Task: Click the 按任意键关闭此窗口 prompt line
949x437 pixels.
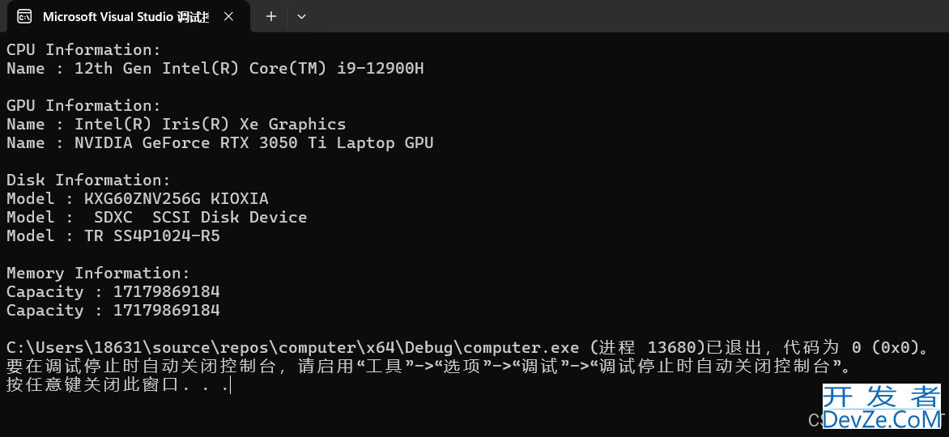Action: point(118,385)
